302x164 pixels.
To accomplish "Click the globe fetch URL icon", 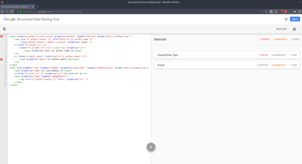I will click(x=5, y=29).
